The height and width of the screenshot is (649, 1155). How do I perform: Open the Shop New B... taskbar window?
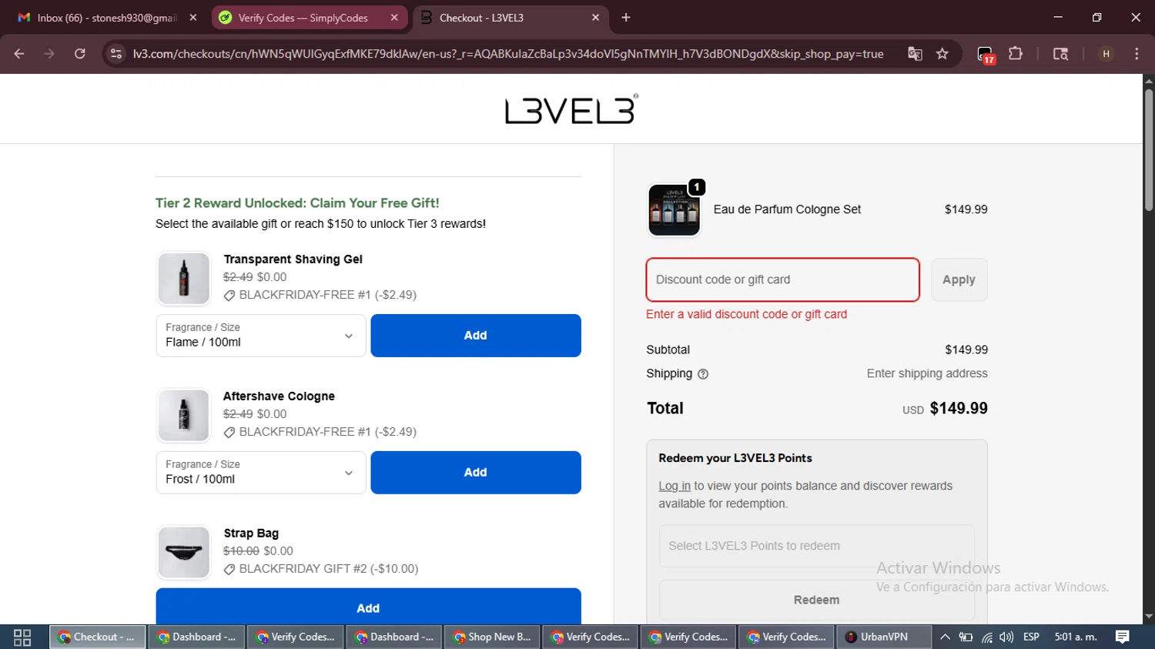pyautogui.click(x=492, y=637)
